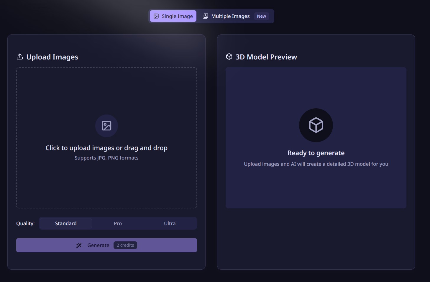Click the '2 credits' badge
This screenshot has height=282, width=430.
(125, 245)
